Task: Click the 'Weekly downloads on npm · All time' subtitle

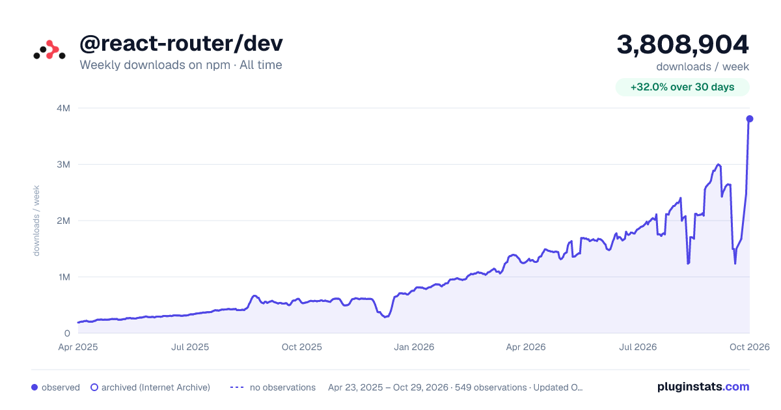Action: click(181, 65)
